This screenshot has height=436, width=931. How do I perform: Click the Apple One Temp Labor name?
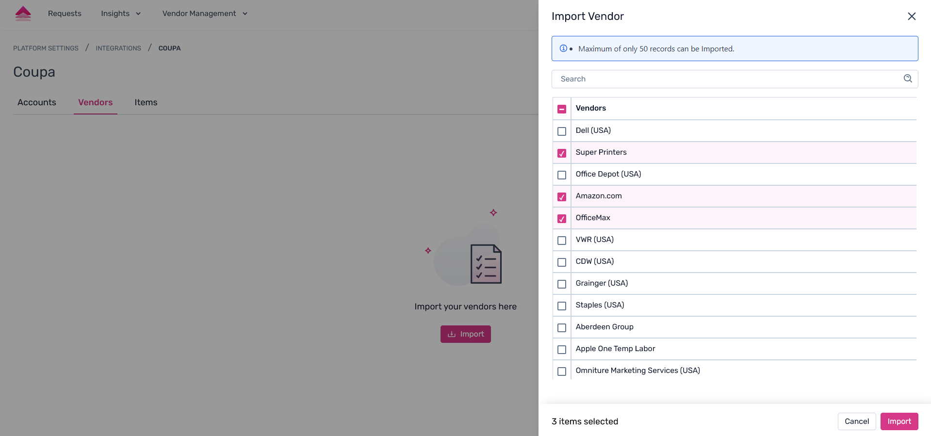point(615,349)
